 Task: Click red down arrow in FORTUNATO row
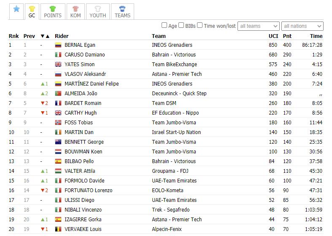[x=43, y=190]
